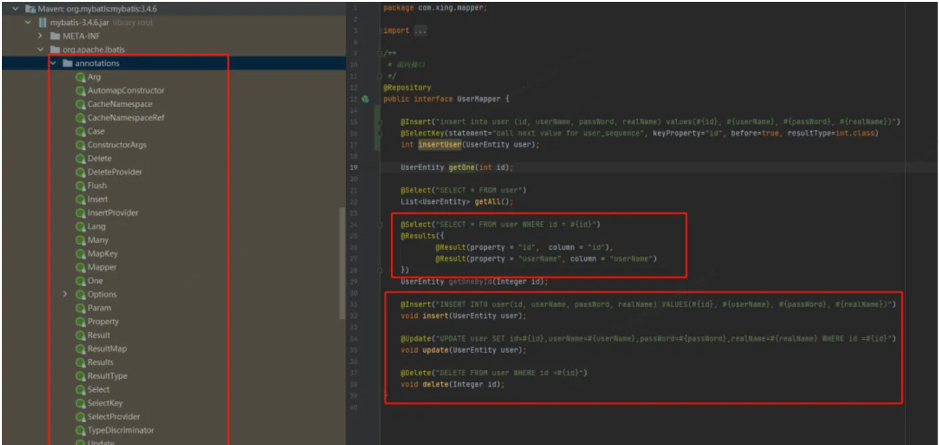Collapse the org.apache.ibatis package

pos(40,50)
